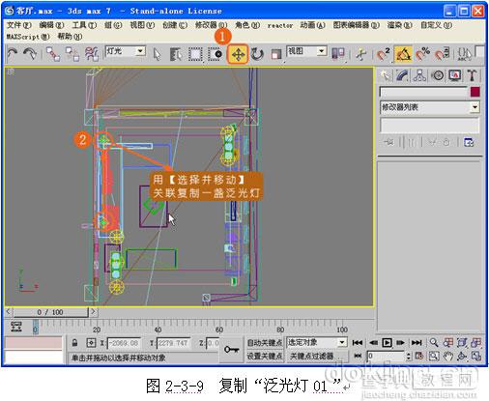Activate the Select and Rotate tool
Viewport: 489px width, 401px height.
point(257,54)
